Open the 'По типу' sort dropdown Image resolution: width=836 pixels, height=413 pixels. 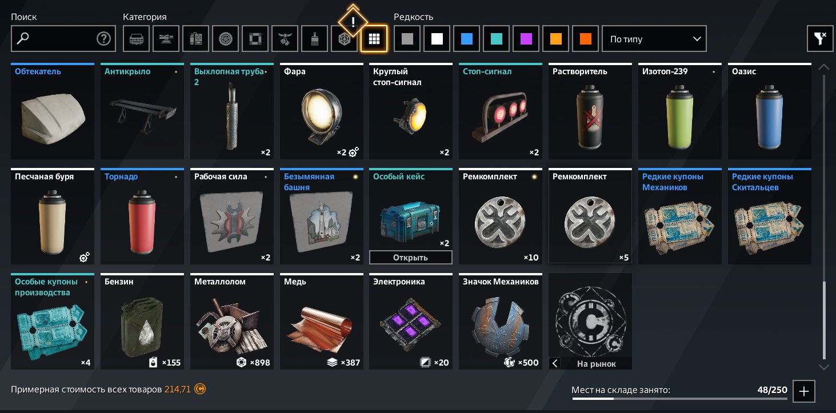[x=654, y=39]
